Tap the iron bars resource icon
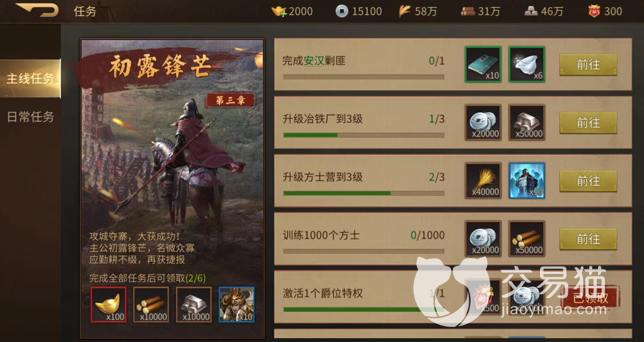 click(x=531, y=11)
